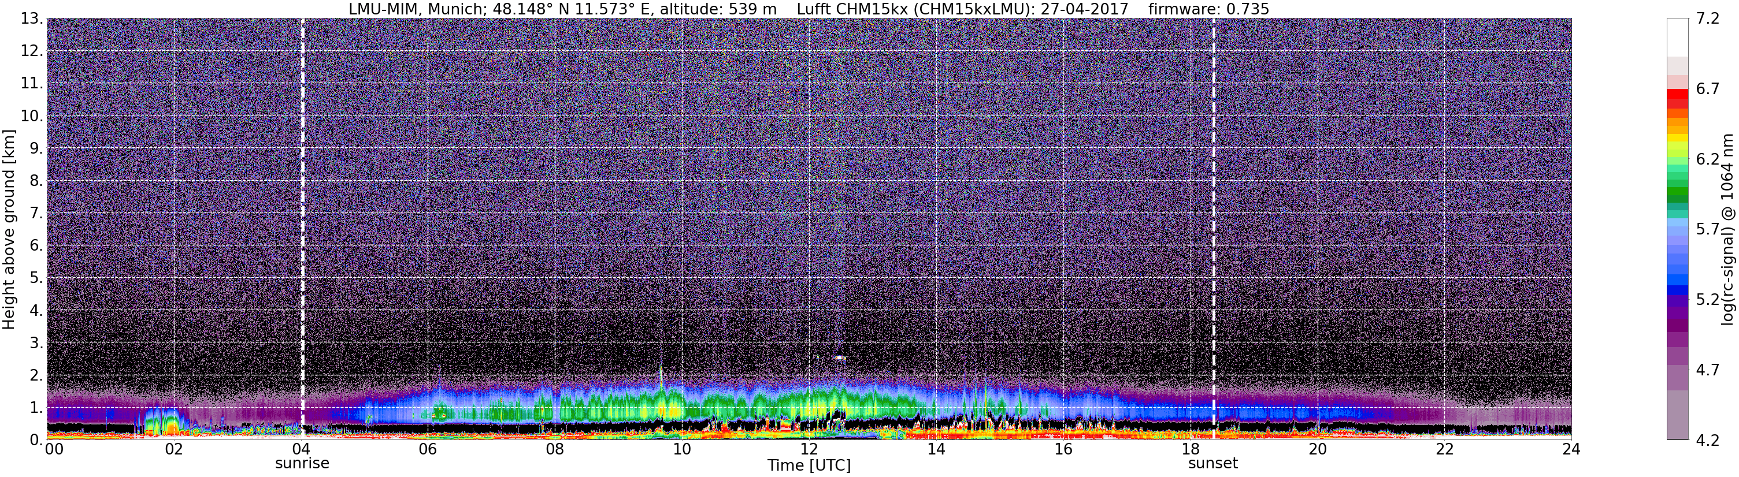This screenshot has height=477, width=1739.
Task: Click the time axis tick label 00
Action: 54,449
